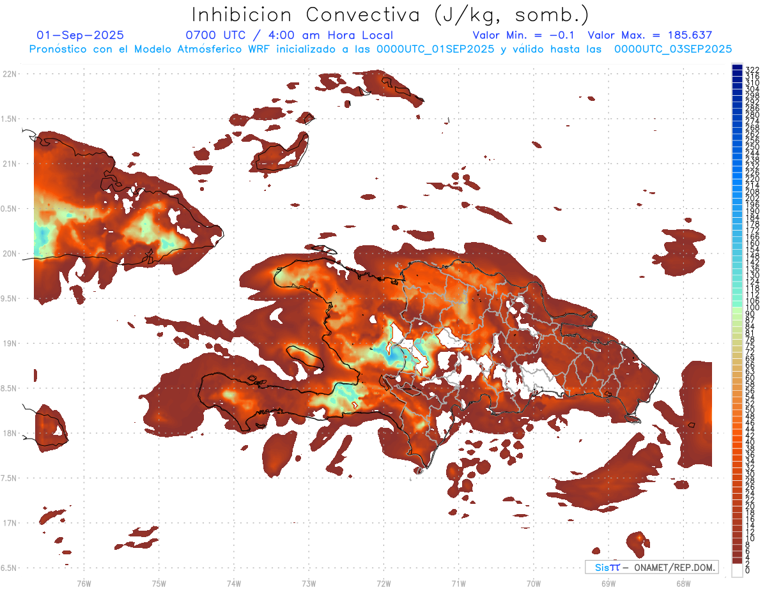This screenshot has width=767, height=592.
Task: Click the '76W' longitude label
Action: (84, 583)
